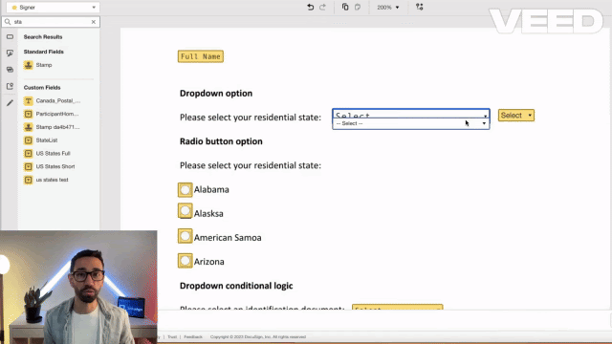This screenshot has height=344, width=612.
Task: Open the signature fields sidebar panel
Action: 10,54
